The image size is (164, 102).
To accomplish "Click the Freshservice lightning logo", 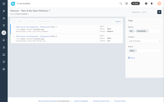I will [x=13, y=4].
